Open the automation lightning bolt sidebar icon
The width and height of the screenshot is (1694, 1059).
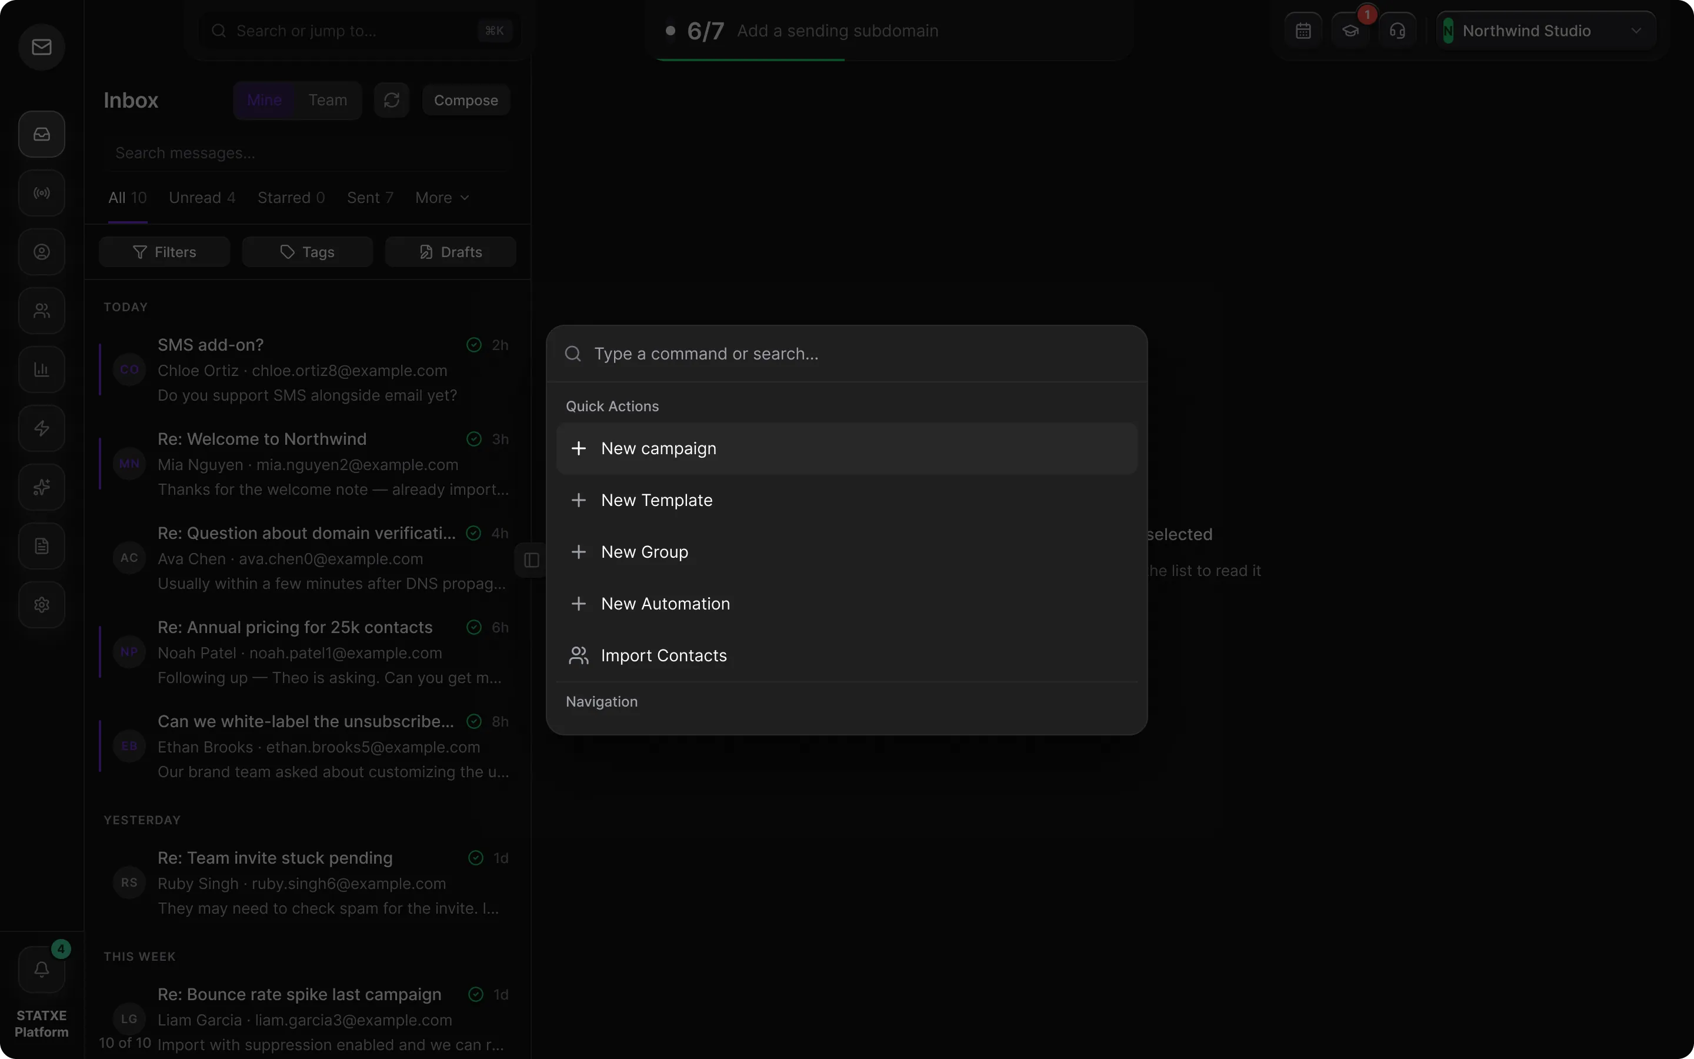click(41, 428)
